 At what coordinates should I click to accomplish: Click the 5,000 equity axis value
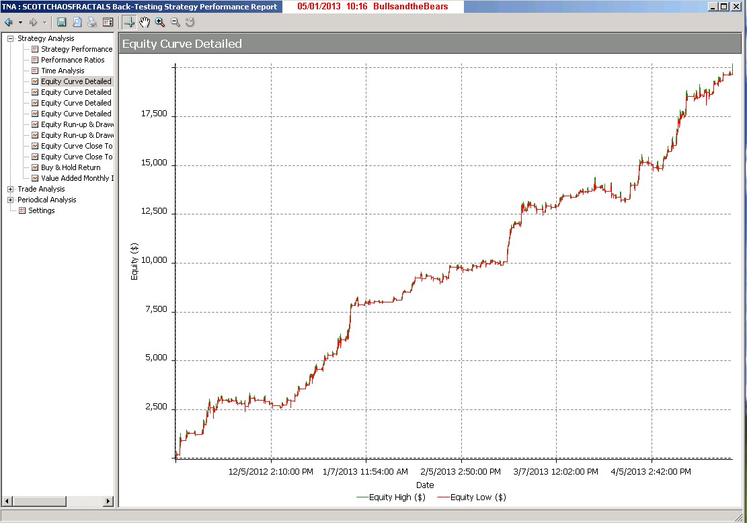[x=156, y=358]
